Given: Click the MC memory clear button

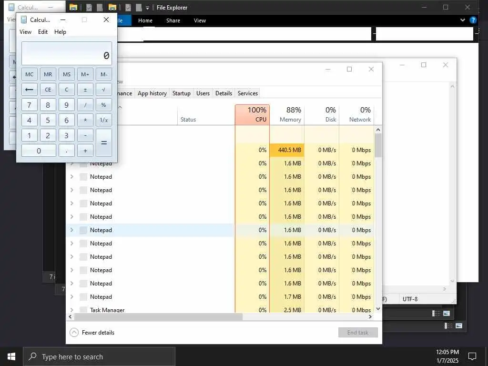Looking at the screenshot, I should pyautogui.click(x=29, y=74).
